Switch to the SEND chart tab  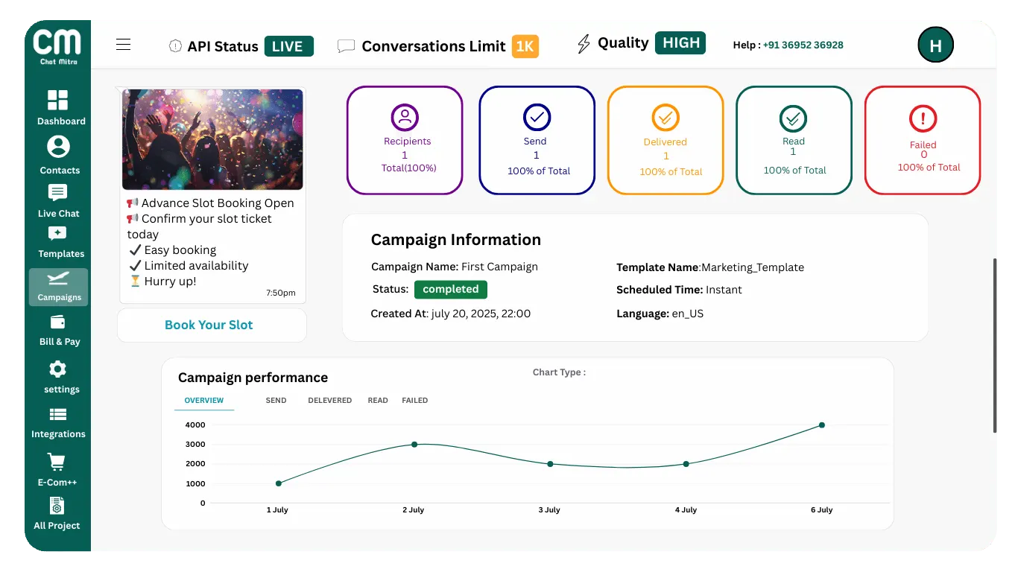pos(275,400)
